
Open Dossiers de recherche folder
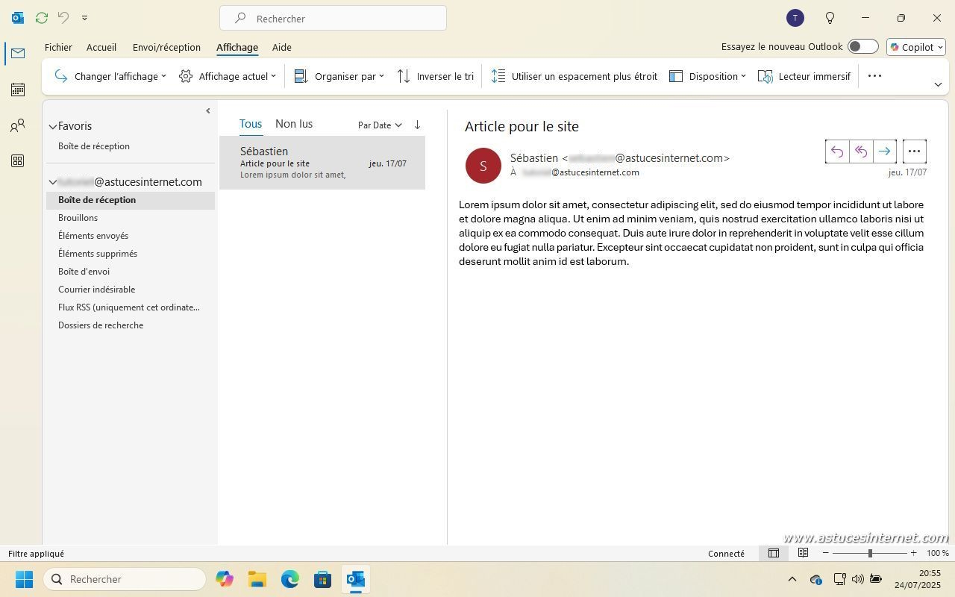(x=130, y=325)
